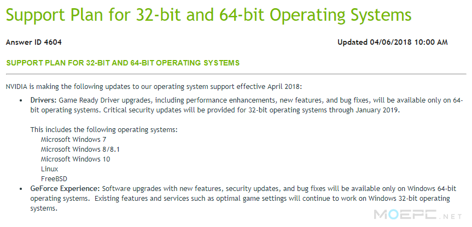
Task: Click the sentence mentioning January 2019
Action: pos(252,110)
